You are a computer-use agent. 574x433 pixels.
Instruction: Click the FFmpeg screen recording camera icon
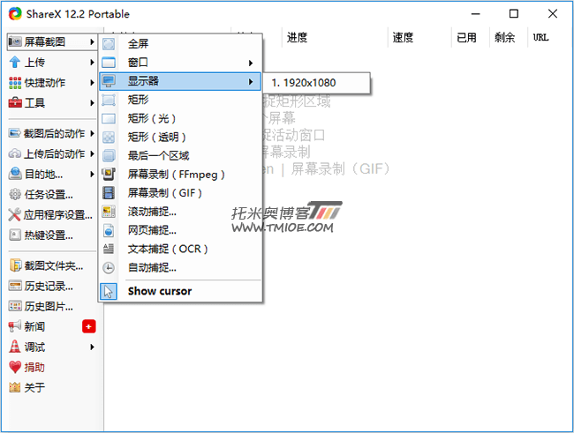109,175
